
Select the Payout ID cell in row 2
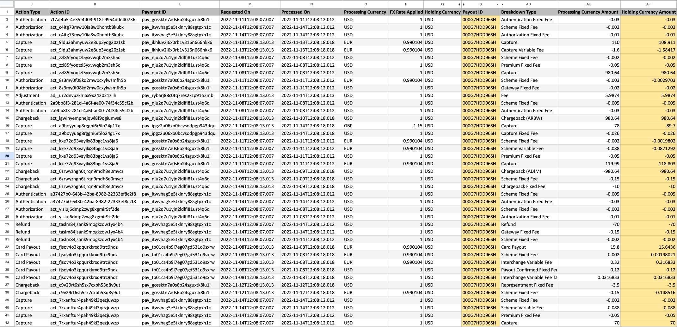pyautogui.click(x=480, y=19)
